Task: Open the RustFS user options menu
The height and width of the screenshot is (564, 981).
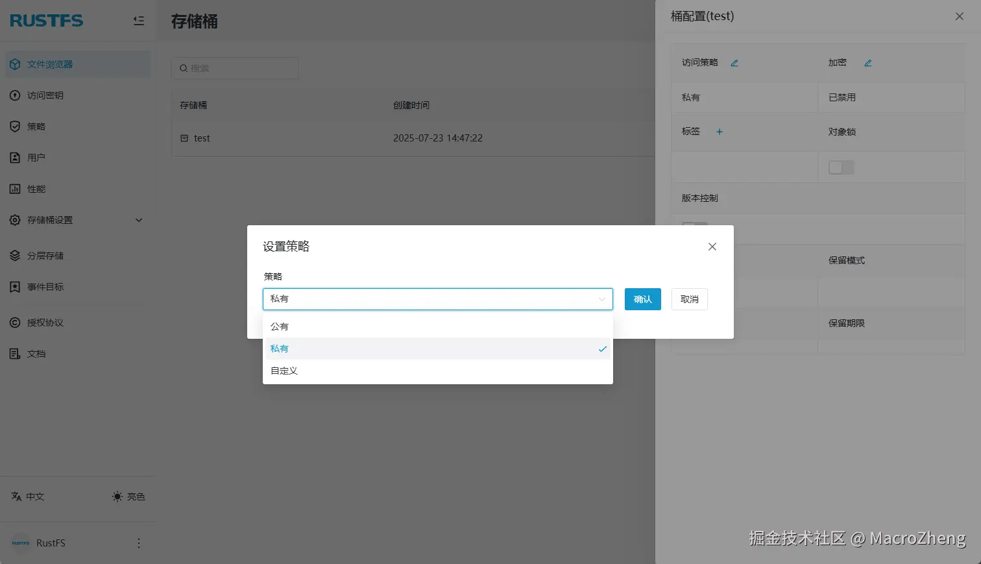Action: (138, 543)
